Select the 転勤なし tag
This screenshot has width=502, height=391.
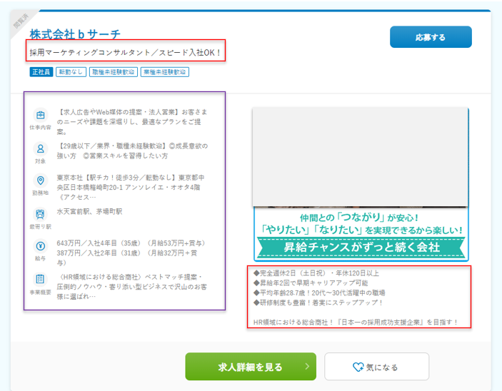click(x=71, y=72)
